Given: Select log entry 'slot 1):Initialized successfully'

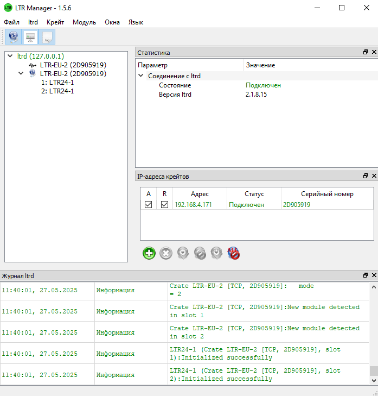Looking at the screenshot, I should 184,354.
